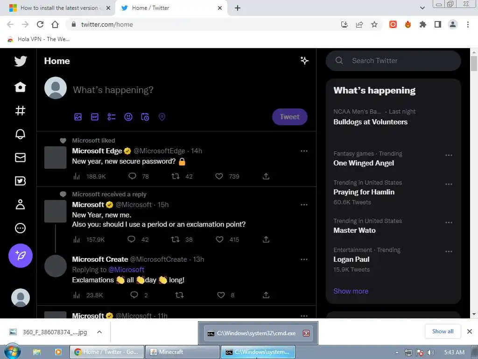Open options for Logan Paul trend
478x359 pixels.
[x=449, y=251]
